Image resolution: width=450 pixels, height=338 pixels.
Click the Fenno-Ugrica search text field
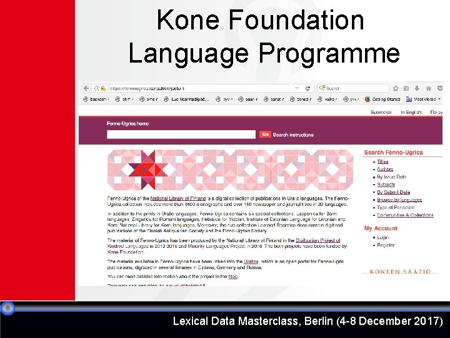click(181, 135)
